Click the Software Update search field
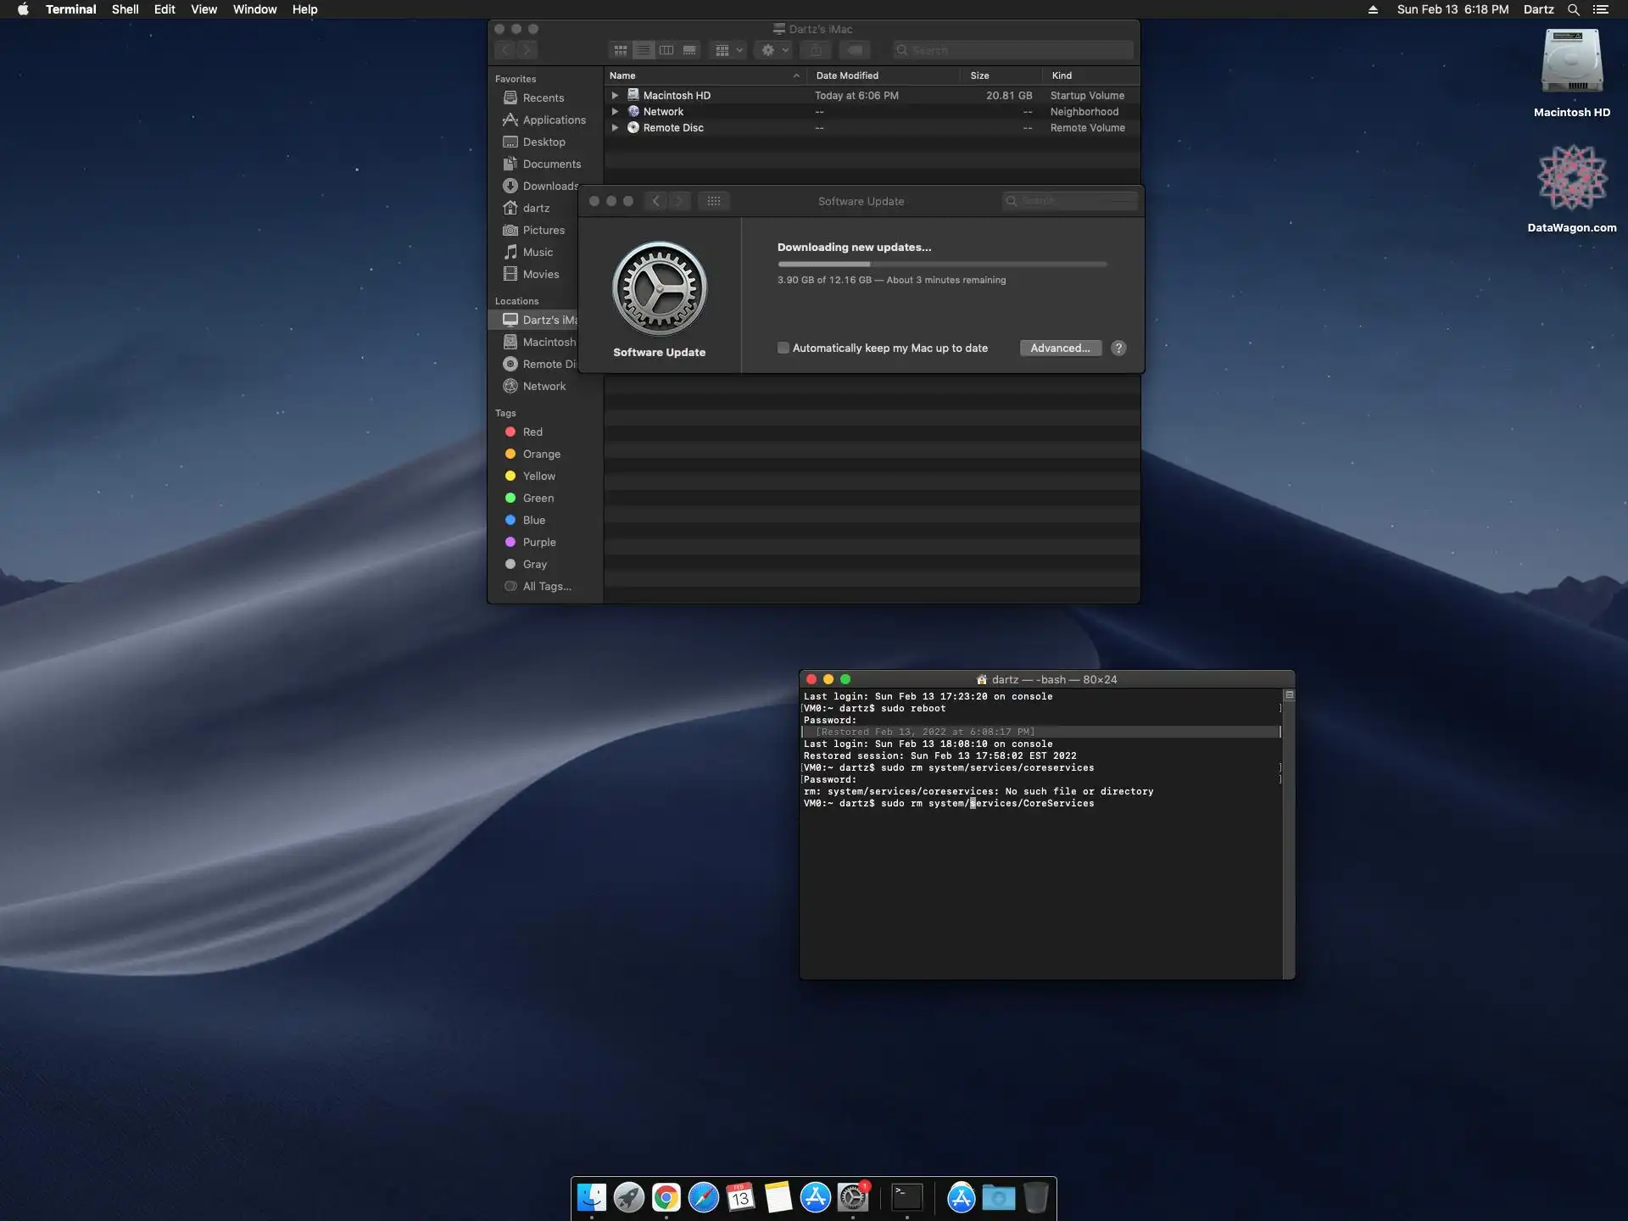The height and width of the screenshot is (1221, 1628). click(1070, 201)
